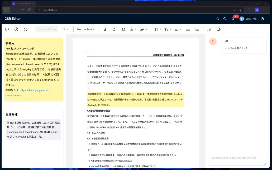Click the orange AI avatar circle
Image resolution: width=272 pixels, height=170 pixels.
(213, 41)
